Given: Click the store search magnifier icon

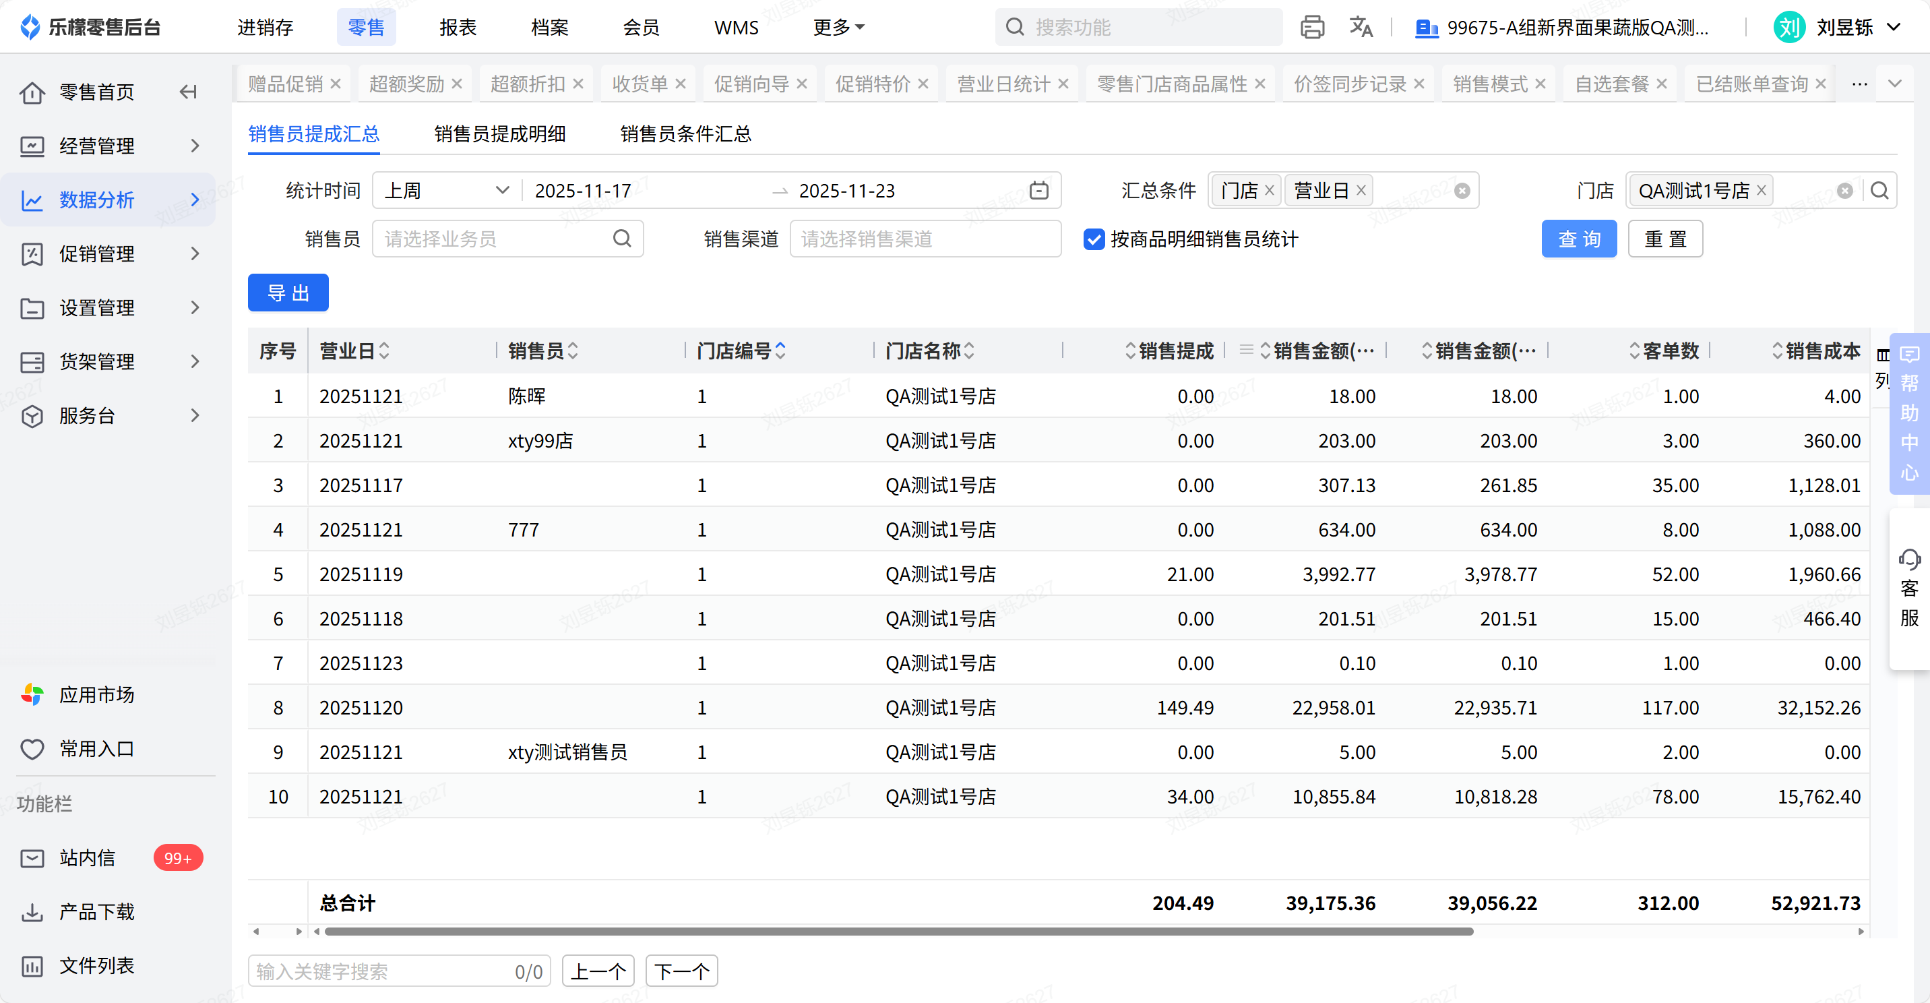Looking at the screenshot, I should point(1879,190).
